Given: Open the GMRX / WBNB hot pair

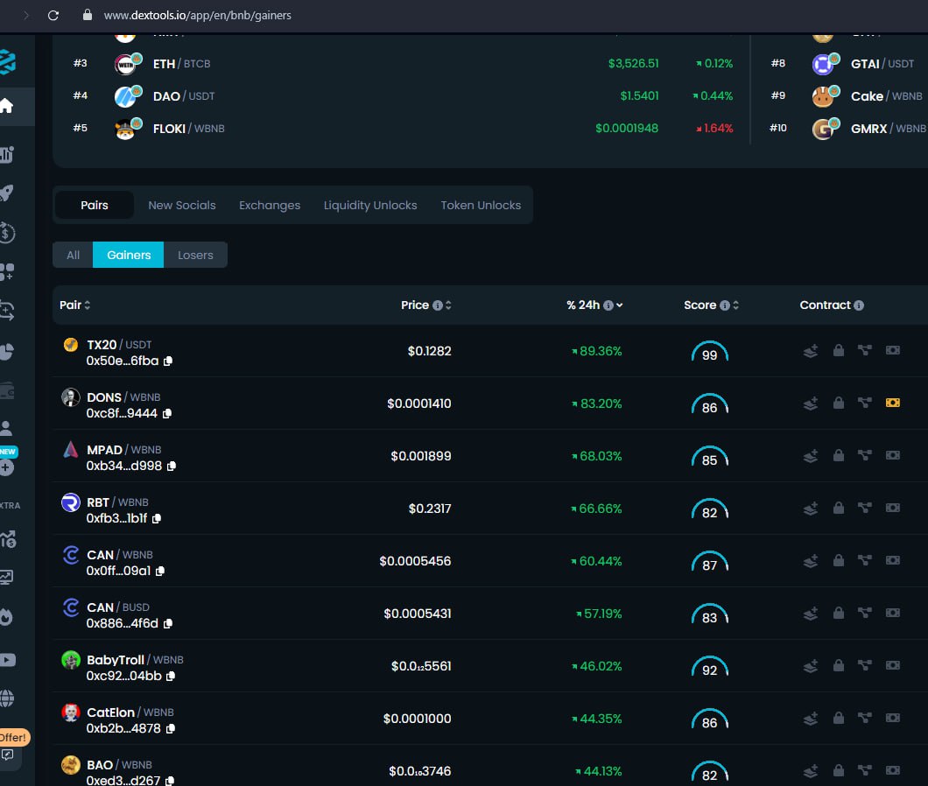Looking at the screenshot, I should pos(888,129).
